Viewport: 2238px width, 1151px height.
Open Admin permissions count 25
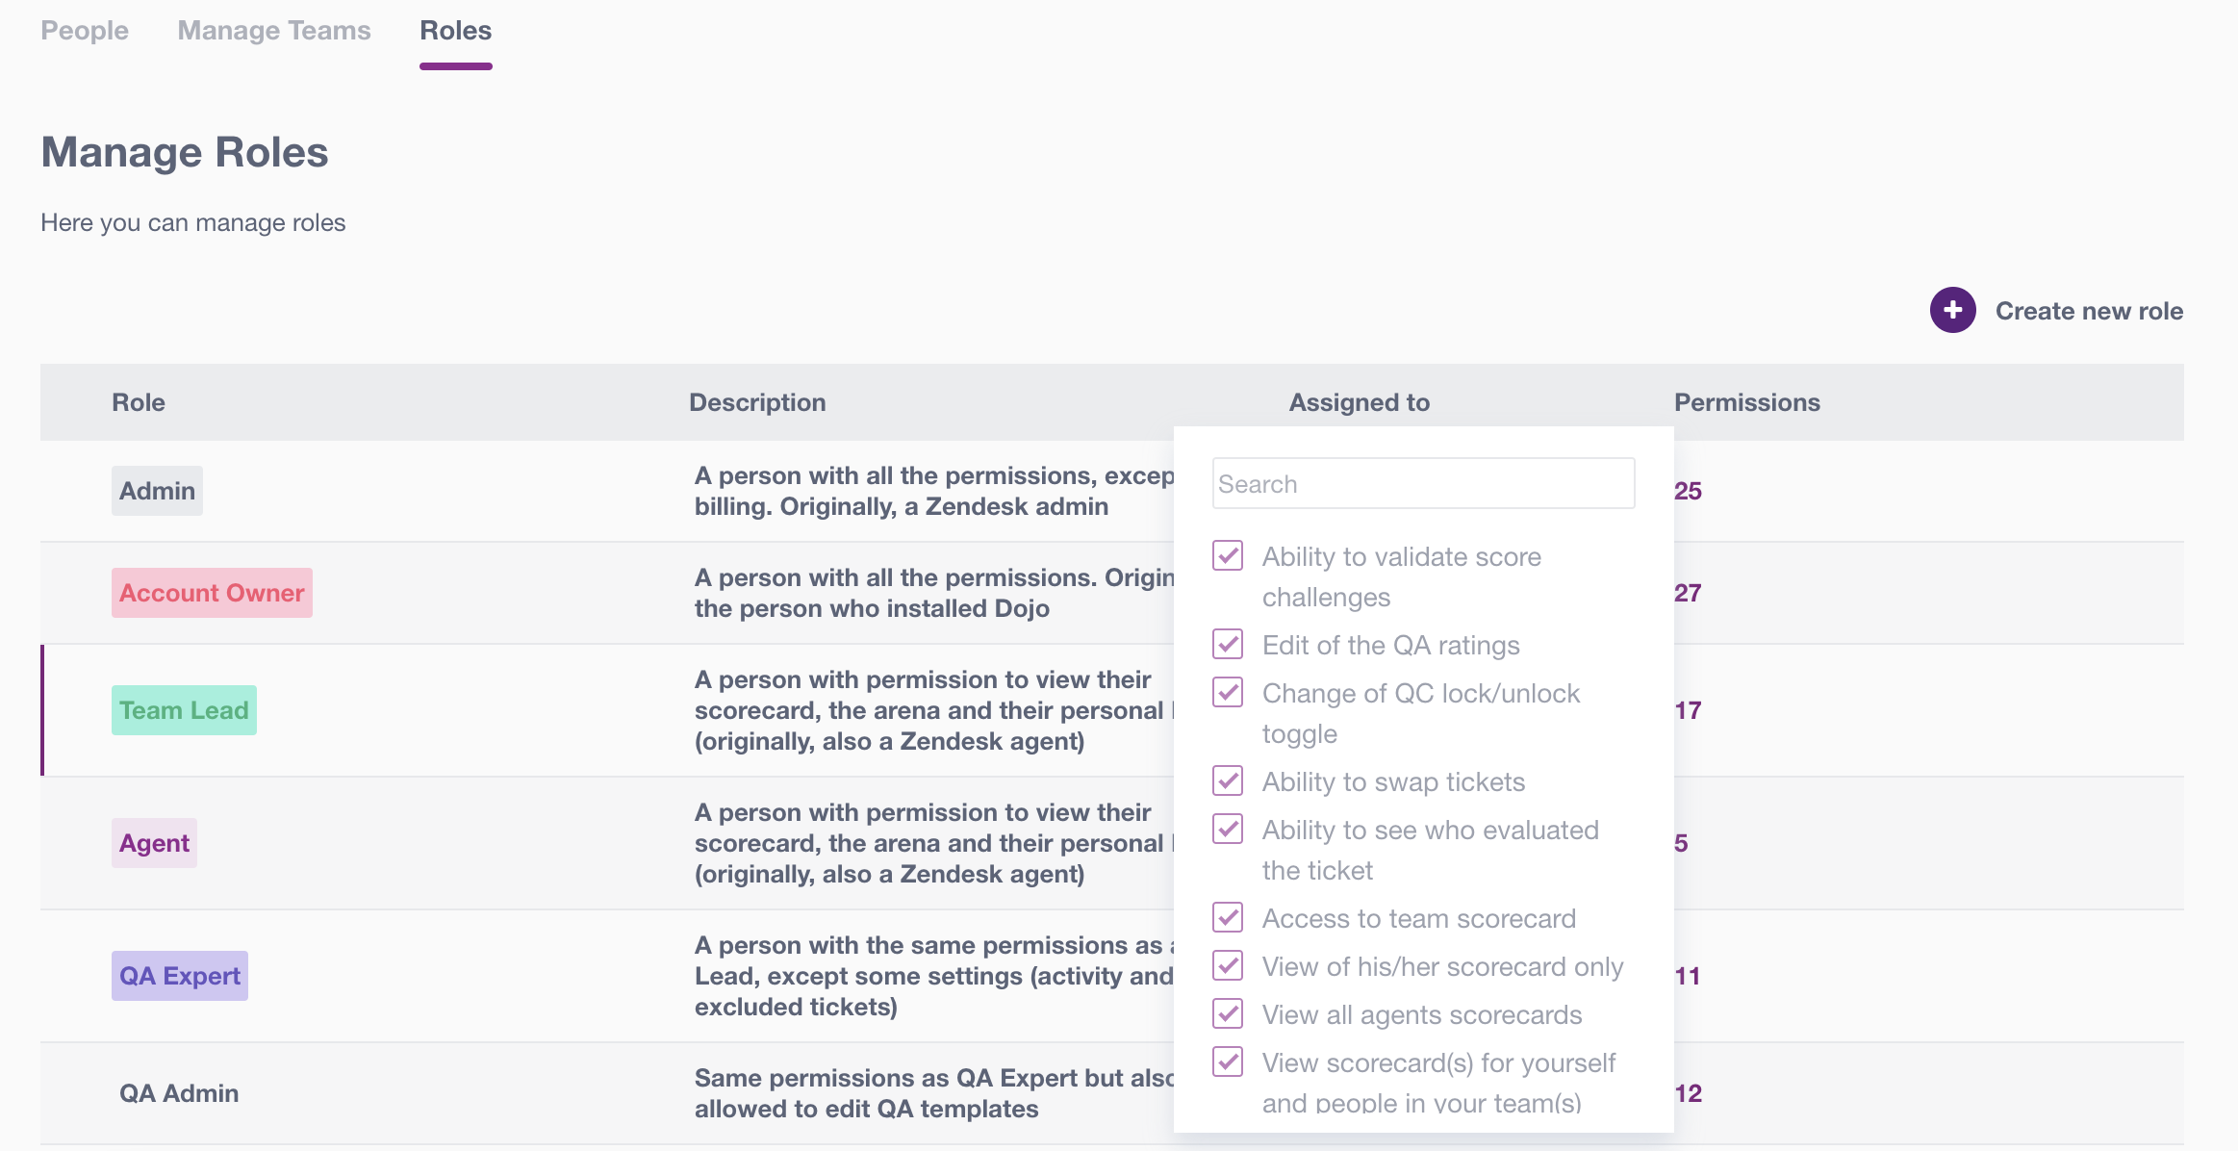(x=1688, y=491)
